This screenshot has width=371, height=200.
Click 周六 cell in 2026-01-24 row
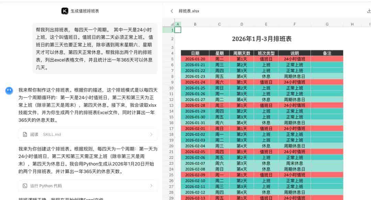click(x=219, y=82)
